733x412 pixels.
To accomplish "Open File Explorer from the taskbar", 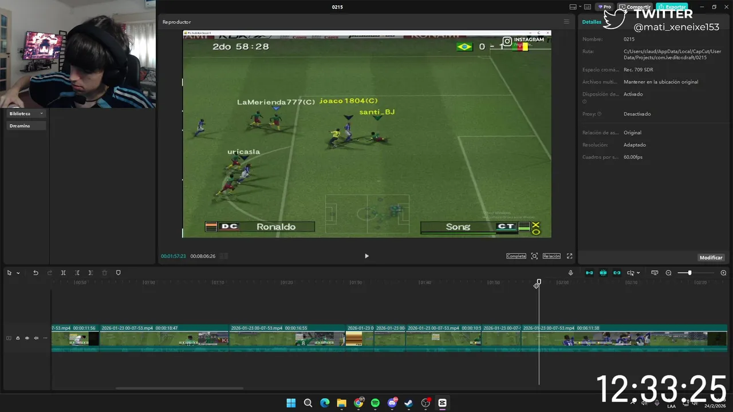I will pos(341,403).
